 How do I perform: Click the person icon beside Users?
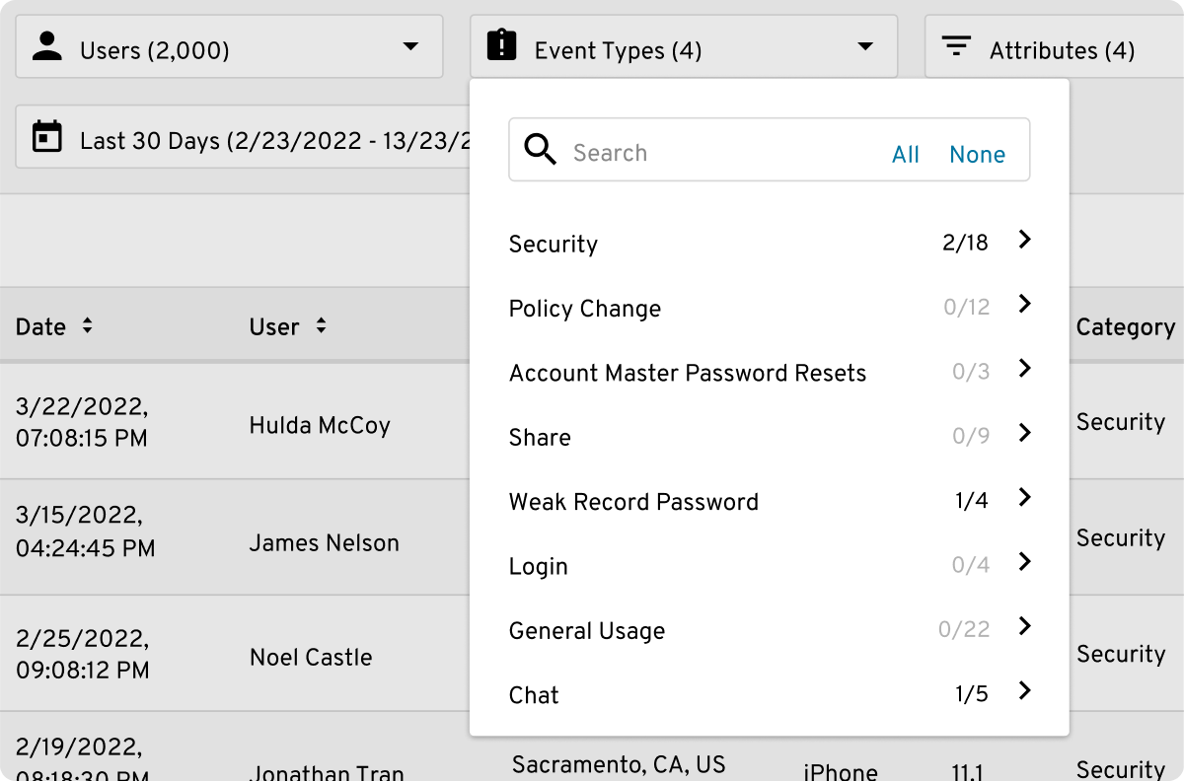click(x=47, y=46)
